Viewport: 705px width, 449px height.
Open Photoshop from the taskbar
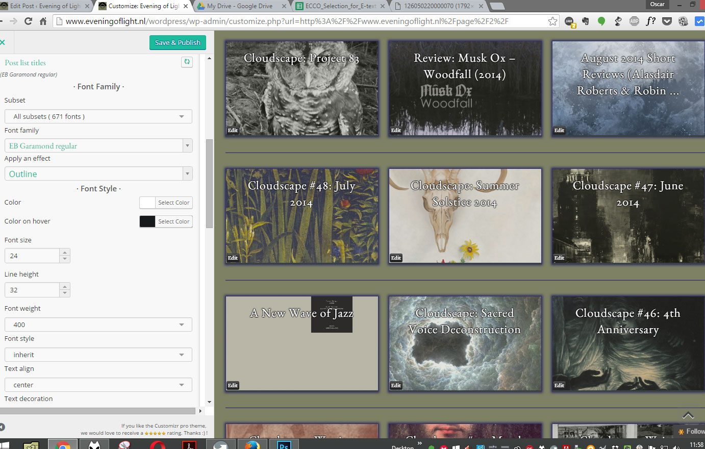284,445
